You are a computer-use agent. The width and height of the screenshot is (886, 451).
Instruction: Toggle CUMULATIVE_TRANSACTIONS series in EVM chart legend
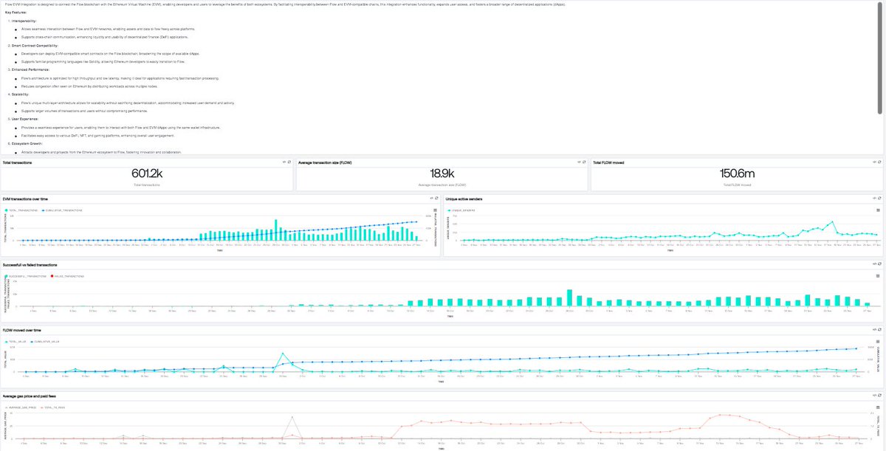point(61,210)
